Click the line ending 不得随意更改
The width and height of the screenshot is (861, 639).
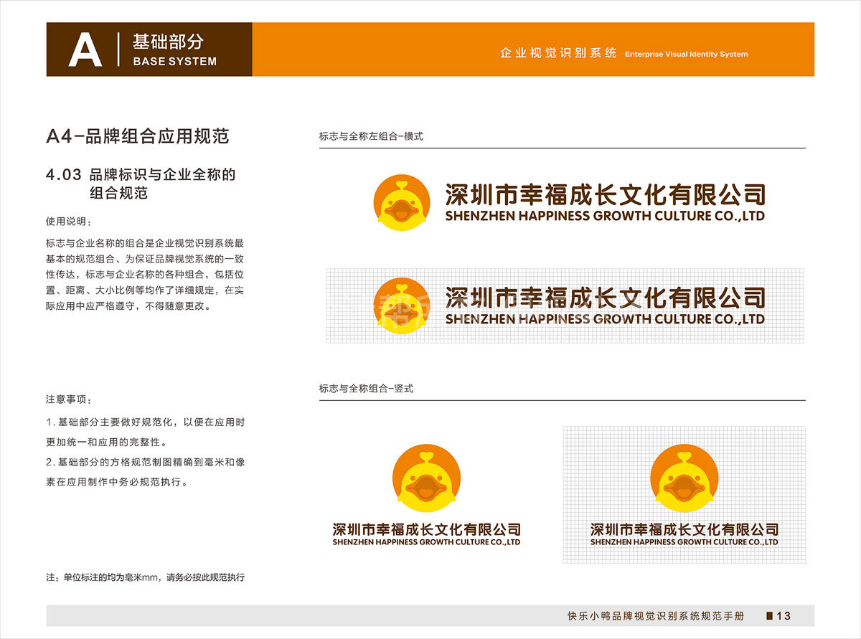click(x=128, y=306)
